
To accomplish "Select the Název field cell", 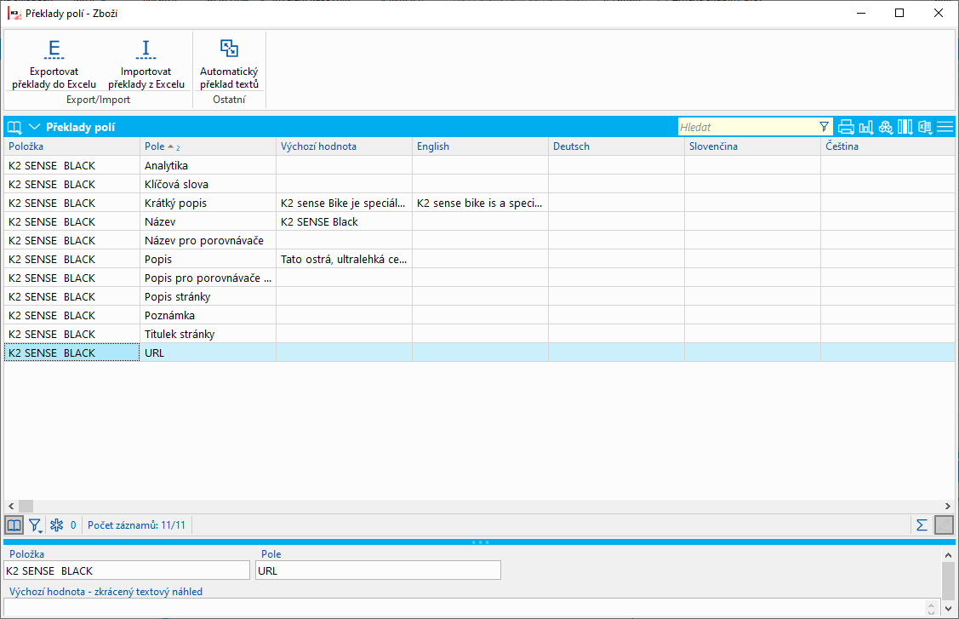I will [208, 221].
